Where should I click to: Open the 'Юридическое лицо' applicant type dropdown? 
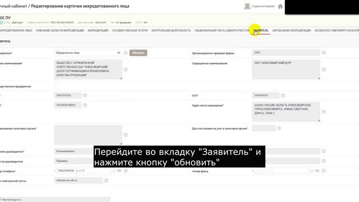[x=88, y=53]
